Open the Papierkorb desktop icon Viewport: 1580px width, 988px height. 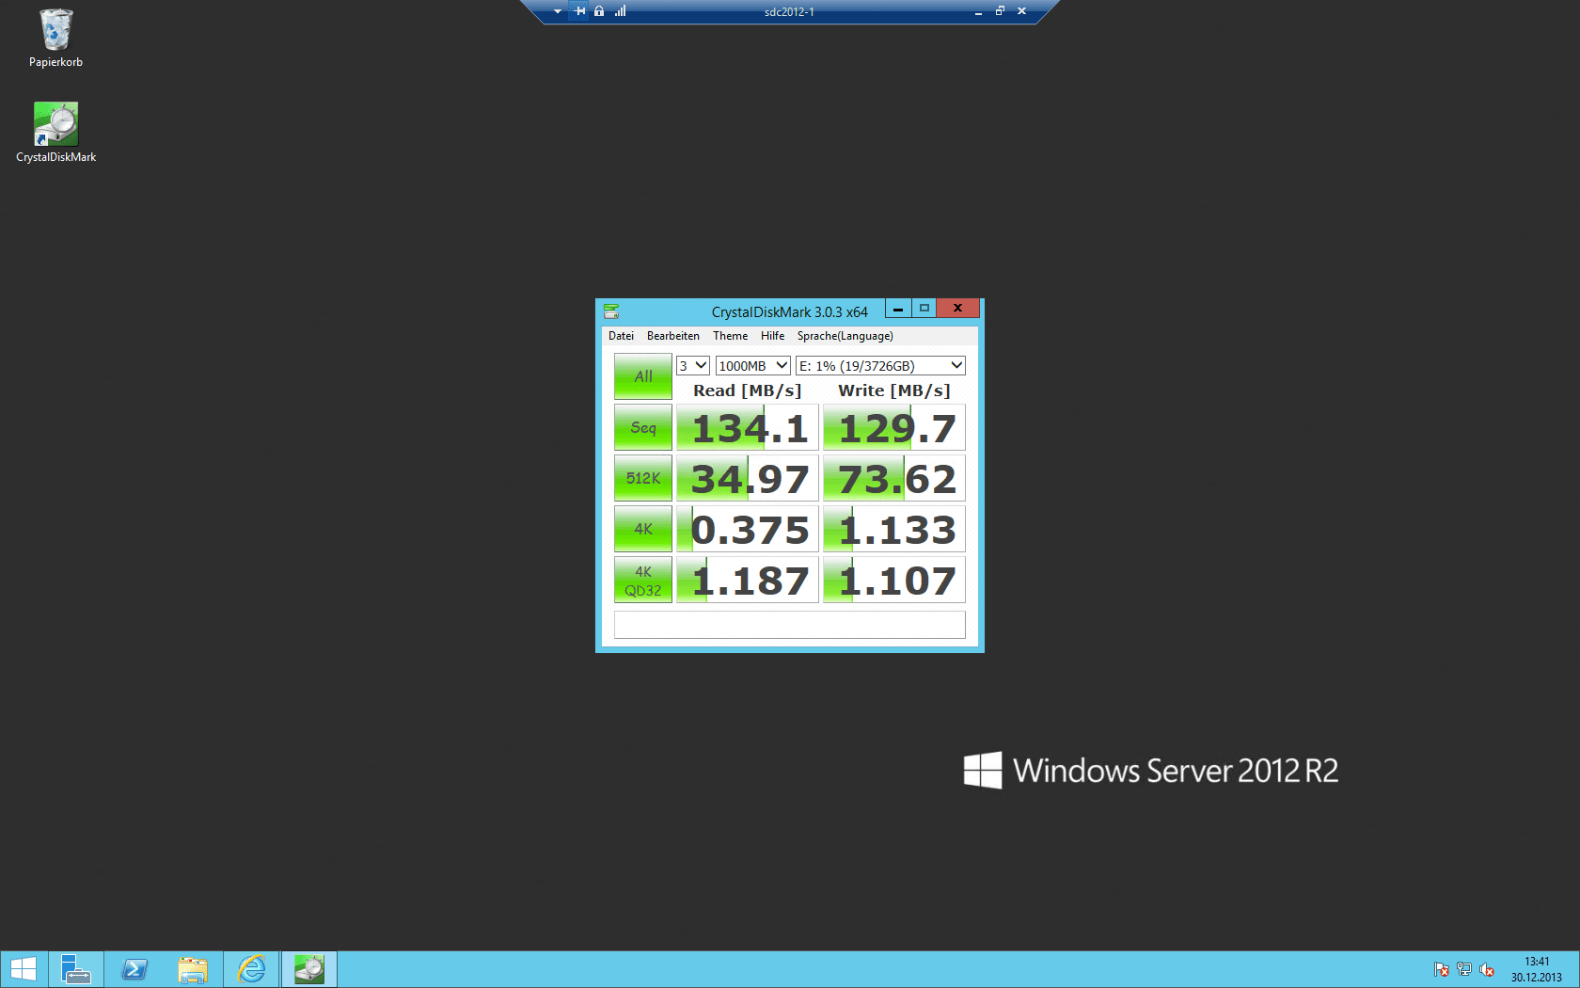pyautogui.click(x=55, y=39)
